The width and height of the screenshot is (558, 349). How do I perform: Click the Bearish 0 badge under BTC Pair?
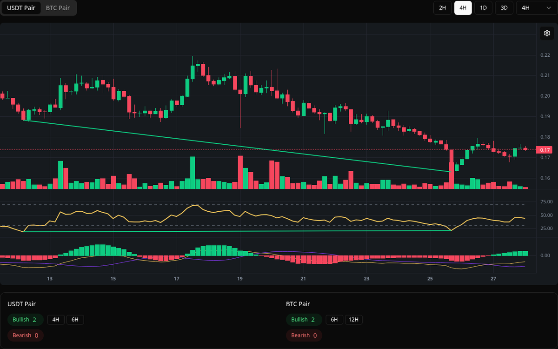(x=304, y=335)
